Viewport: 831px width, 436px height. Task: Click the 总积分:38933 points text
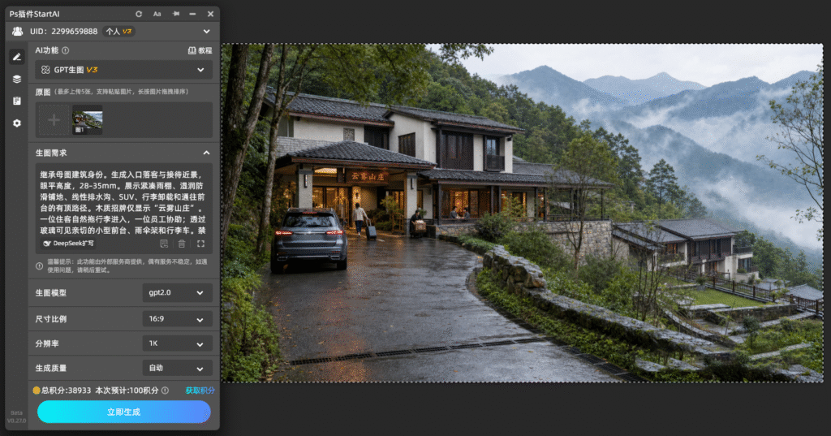pos(67,391)
